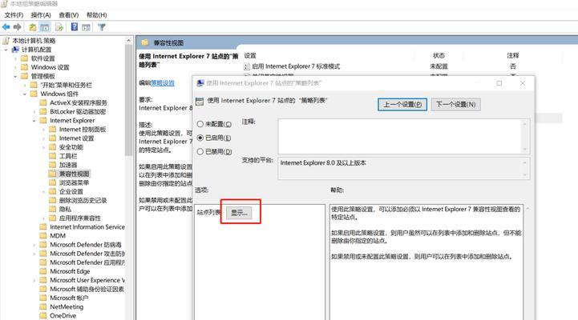Expand the 企业设置 tree node

point(43,192)
